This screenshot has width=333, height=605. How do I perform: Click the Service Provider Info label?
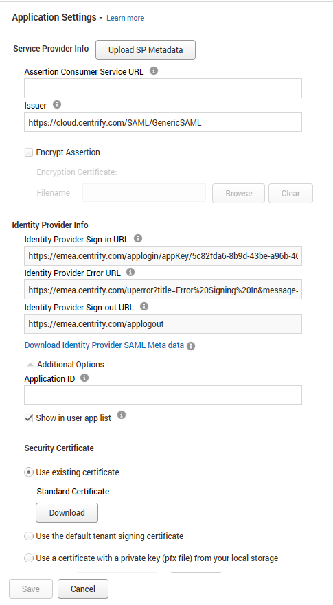pos(51,48)
